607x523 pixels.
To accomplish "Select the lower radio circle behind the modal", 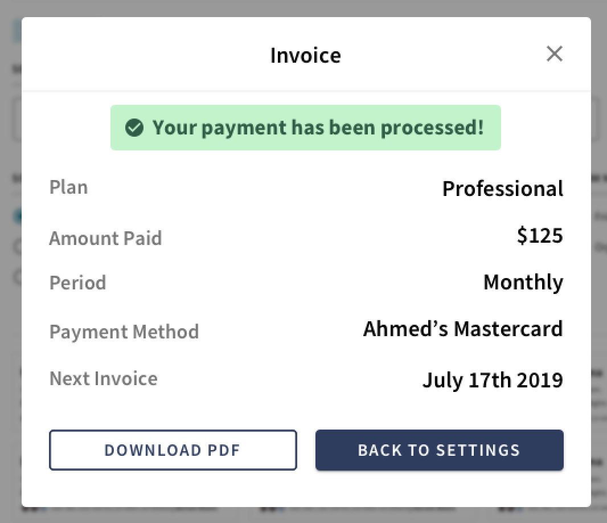I will pyautogui.click(x=17, y=277).
